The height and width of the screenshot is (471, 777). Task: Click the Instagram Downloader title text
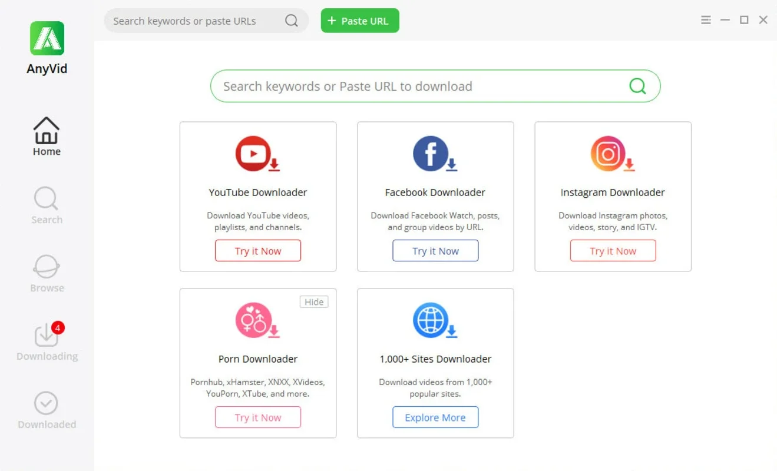click(613, 193)
